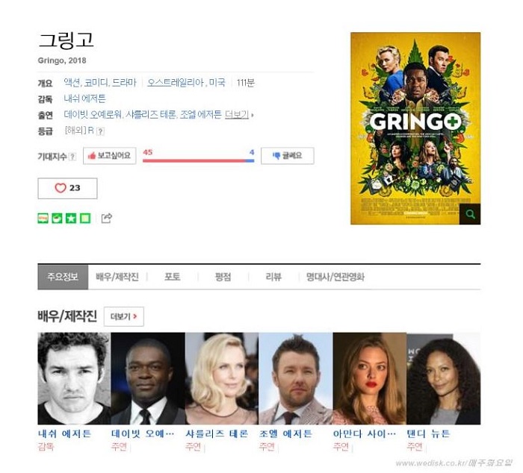Open the question mark help beside the R rating

[100, 131]
